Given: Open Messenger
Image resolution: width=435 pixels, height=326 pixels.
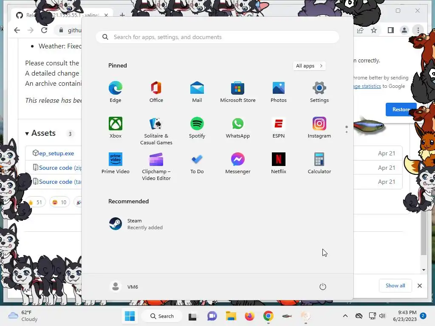Looking at the screenshot, I should click(238, 163).
